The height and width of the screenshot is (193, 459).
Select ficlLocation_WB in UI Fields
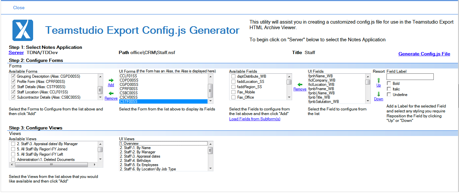[336, 85]
